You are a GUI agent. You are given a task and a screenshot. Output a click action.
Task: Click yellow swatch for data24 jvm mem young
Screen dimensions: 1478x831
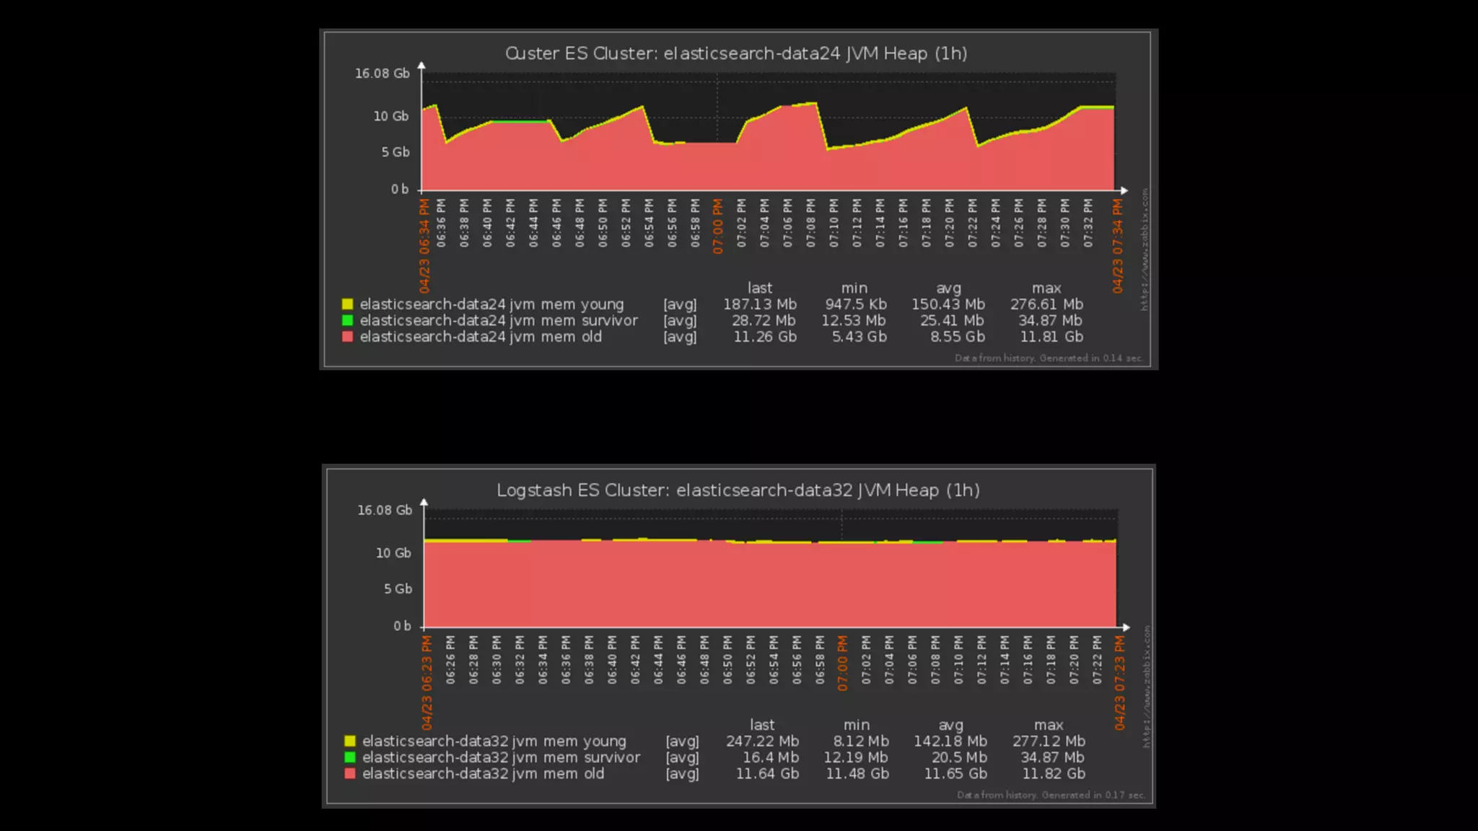click(x=347, y=304)
